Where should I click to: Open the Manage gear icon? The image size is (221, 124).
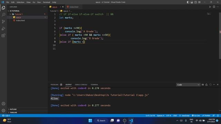point(3,111)
